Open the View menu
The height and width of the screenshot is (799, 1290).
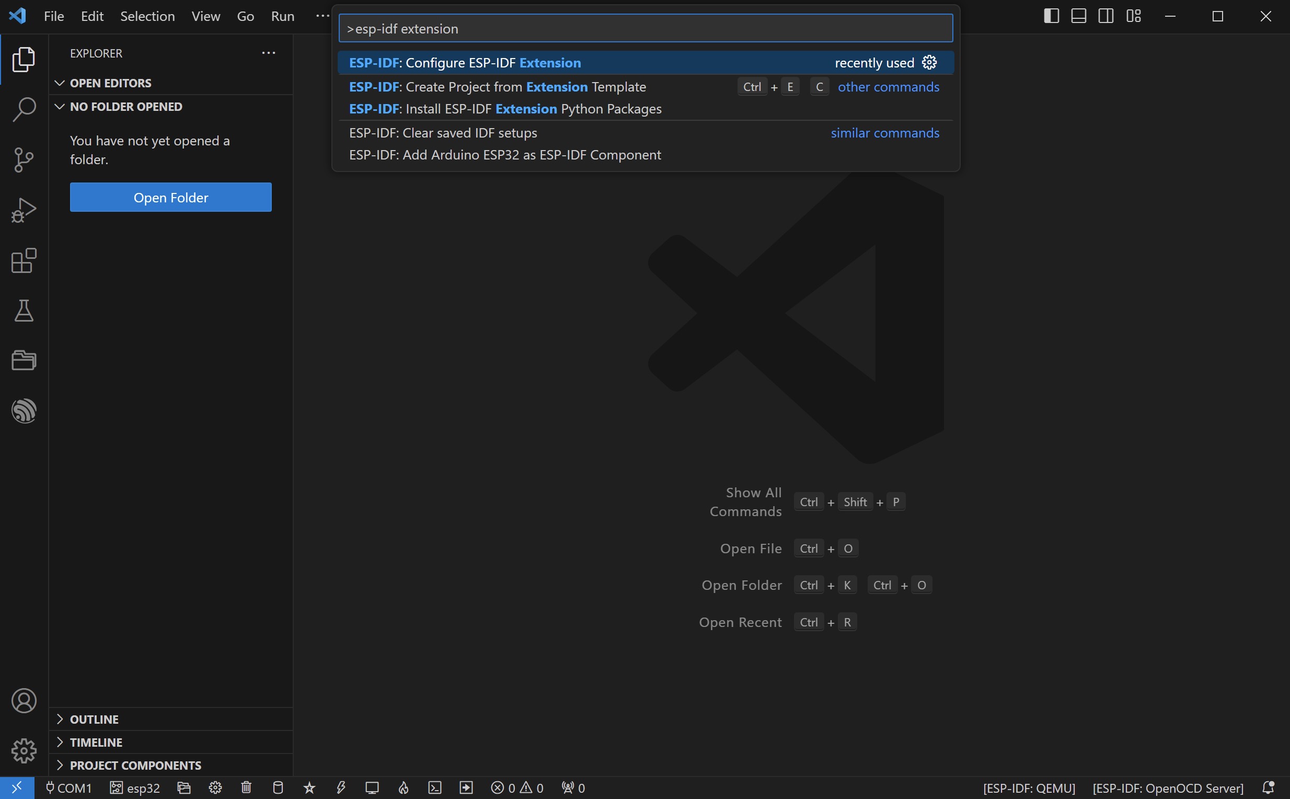[x=205, y=16]
